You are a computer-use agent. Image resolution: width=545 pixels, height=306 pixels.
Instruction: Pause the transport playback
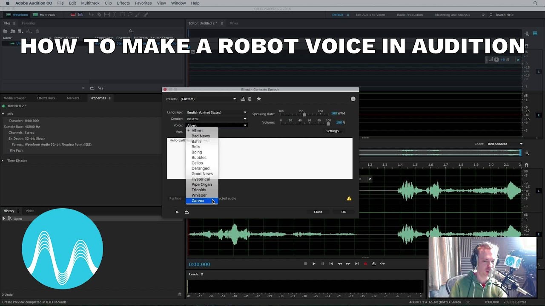click(322, 263)
